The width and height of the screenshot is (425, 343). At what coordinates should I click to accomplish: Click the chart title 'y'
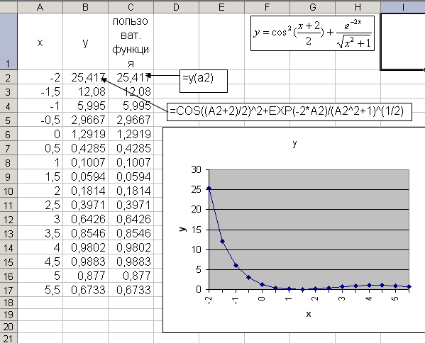click(294, 143)
